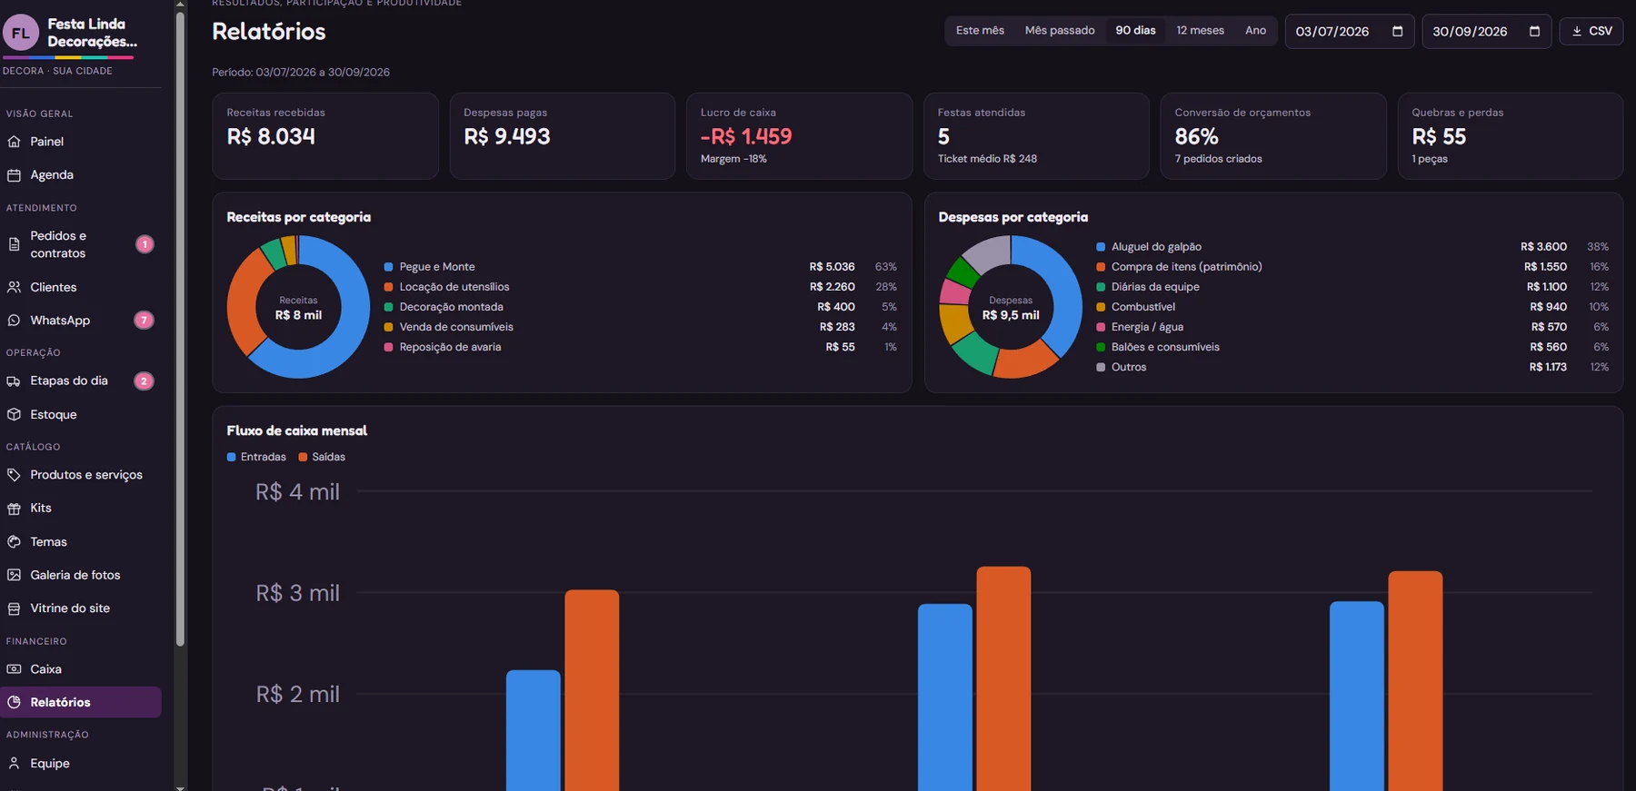Open the Kits gift icon
This screenshot has height=791, width=1636.
[14, 509]
